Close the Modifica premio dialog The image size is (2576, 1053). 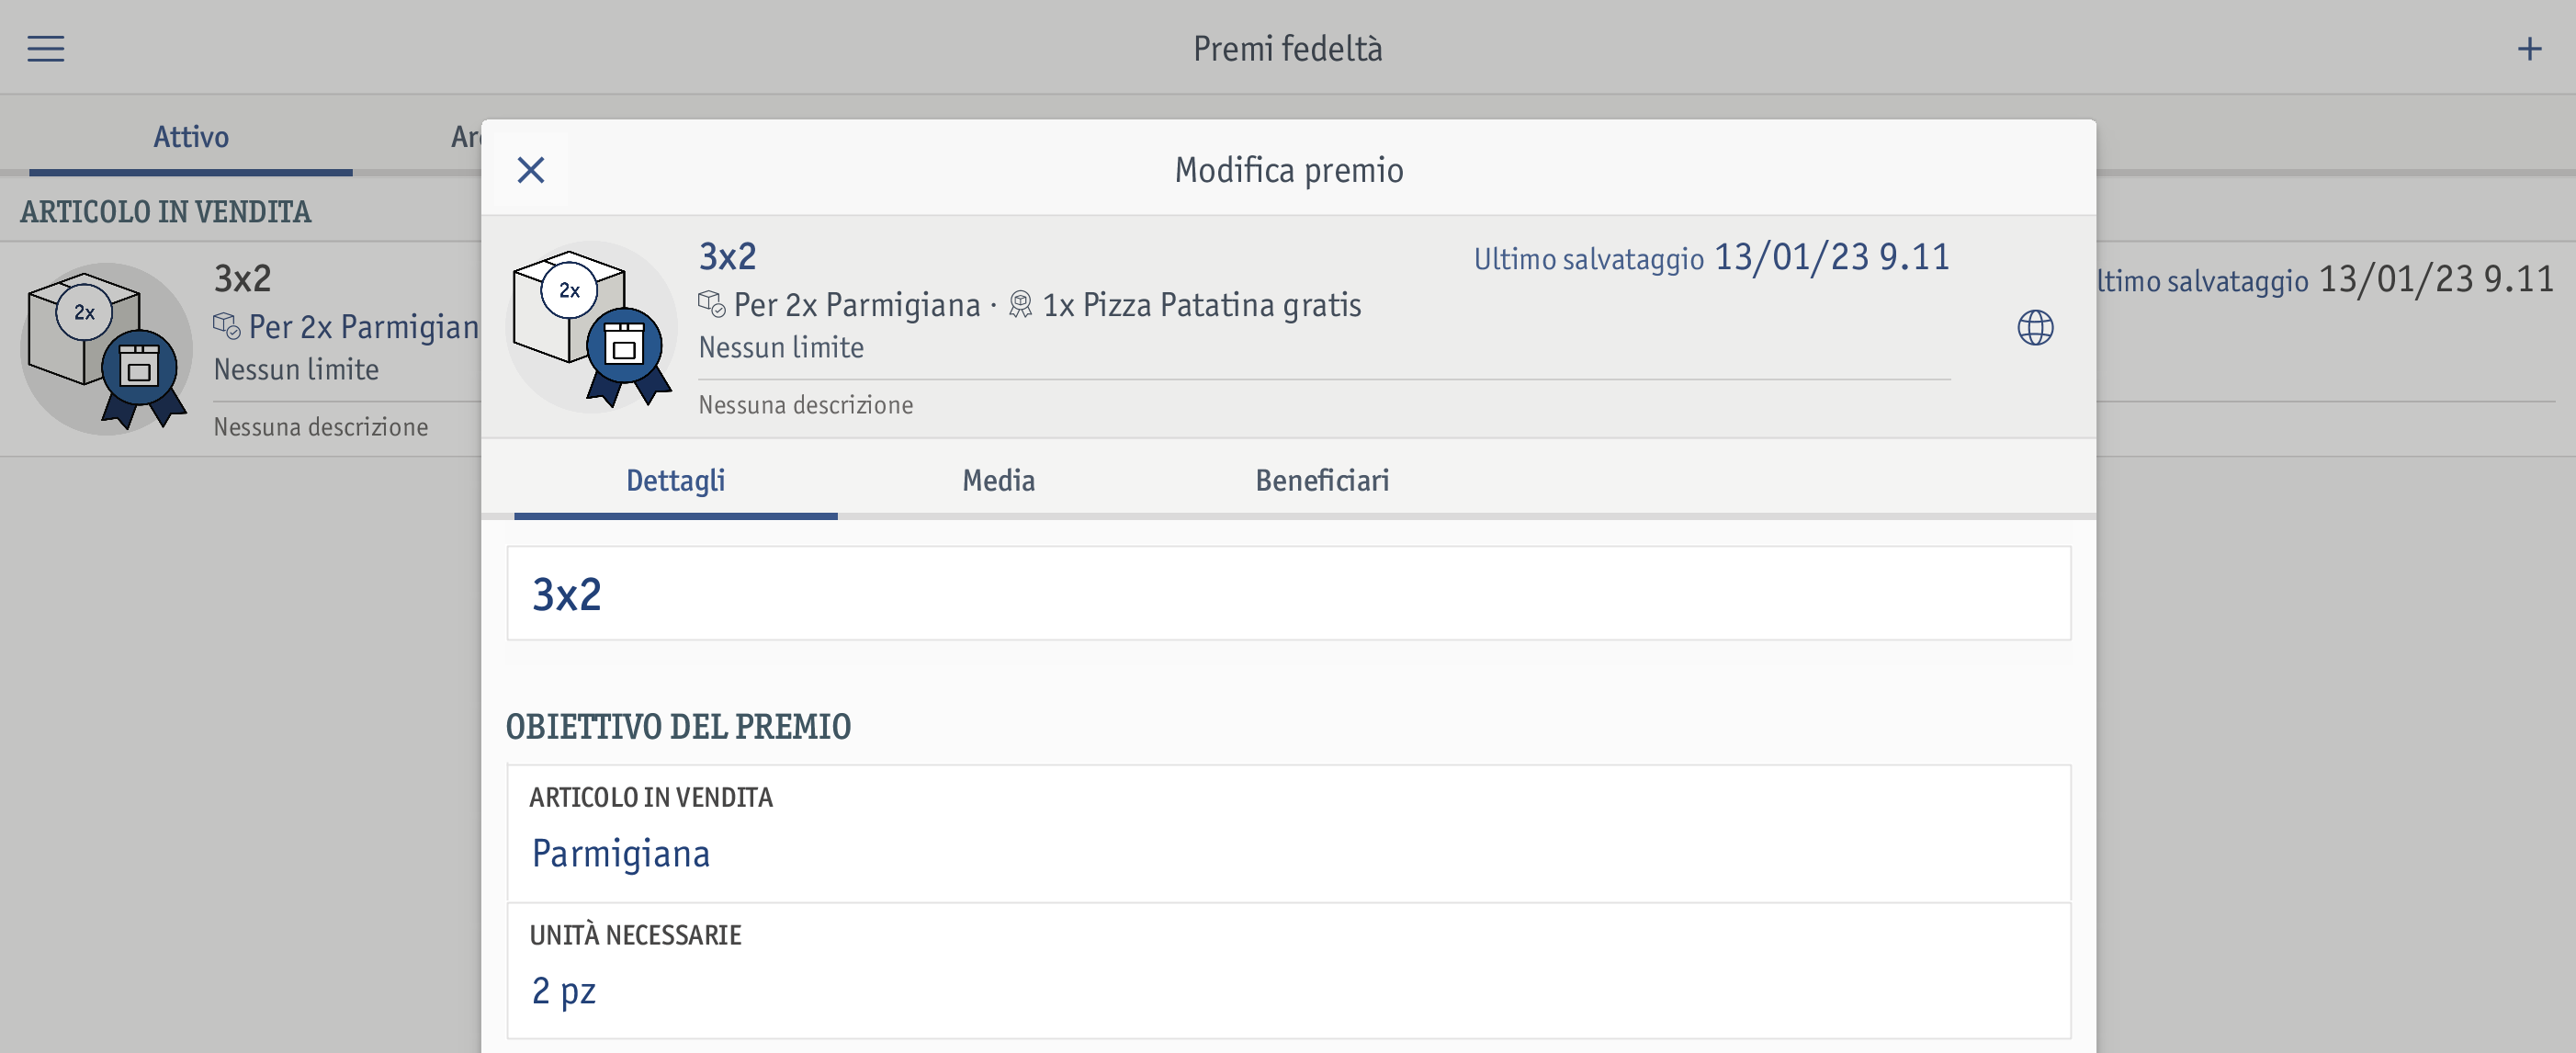pos(531,170)
